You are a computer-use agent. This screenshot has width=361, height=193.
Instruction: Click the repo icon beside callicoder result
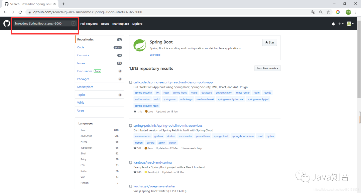pos(131,82)
